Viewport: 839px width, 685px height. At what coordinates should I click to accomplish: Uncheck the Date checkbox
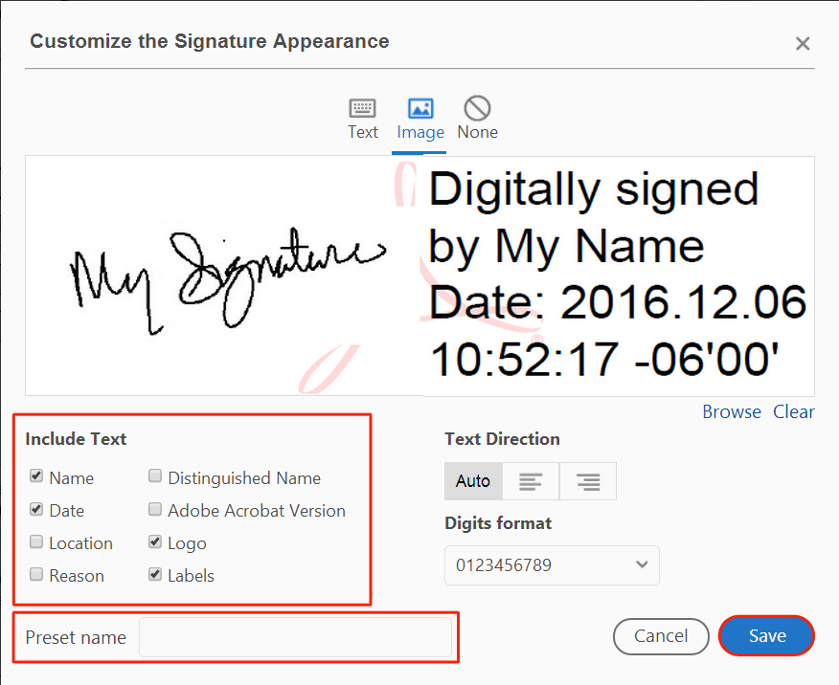point(36,509)
